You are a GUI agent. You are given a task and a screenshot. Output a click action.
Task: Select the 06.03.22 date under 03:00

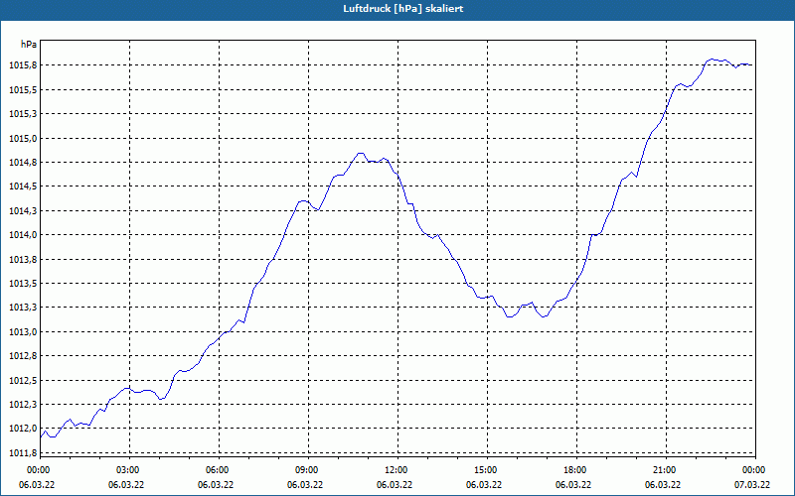(126, 485)
